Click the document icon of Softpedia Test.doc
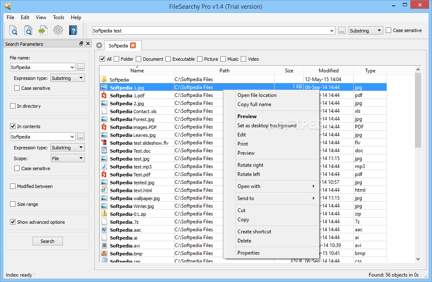The height and width of the screenshot is (282, 432). tap(104, 151)
